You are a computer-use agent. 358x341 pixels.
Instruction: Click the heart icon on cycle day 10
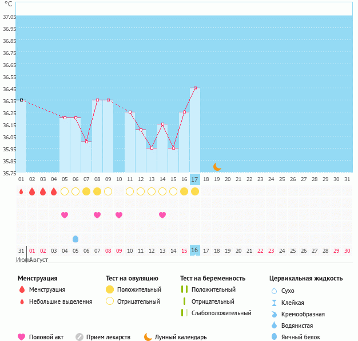tap(119, 215)
